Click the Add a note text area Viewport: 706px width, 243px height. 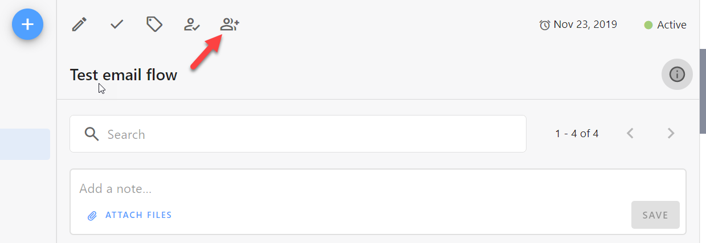378,188
